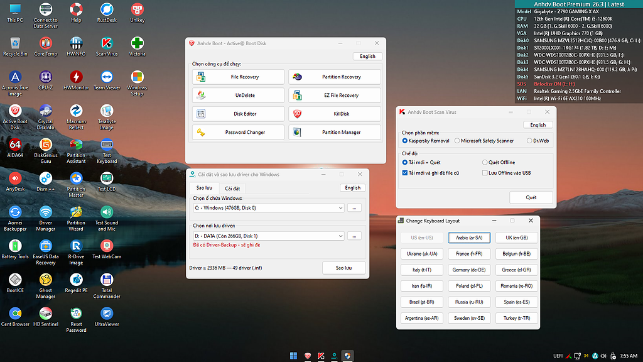Click the volume icon in the system tray
Viewport: 643px width, 362px height.
[x=603, y=356]
